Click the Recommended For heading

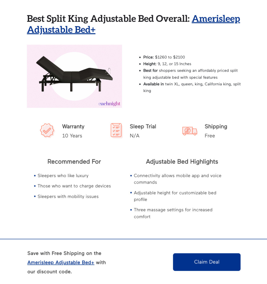[74, 162]
